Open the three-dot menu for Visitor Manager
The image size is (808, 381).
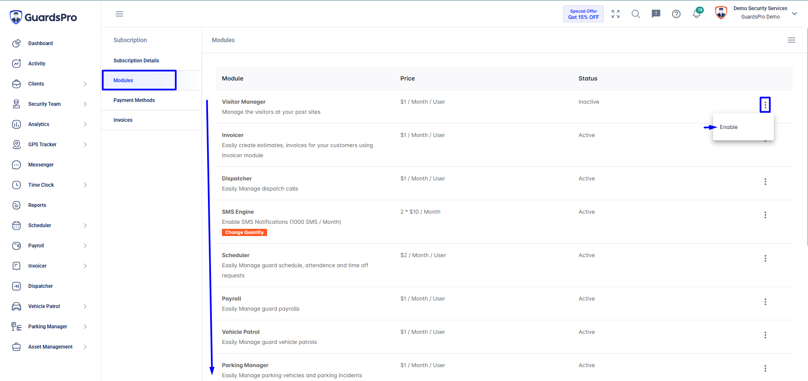click(765, 105)
